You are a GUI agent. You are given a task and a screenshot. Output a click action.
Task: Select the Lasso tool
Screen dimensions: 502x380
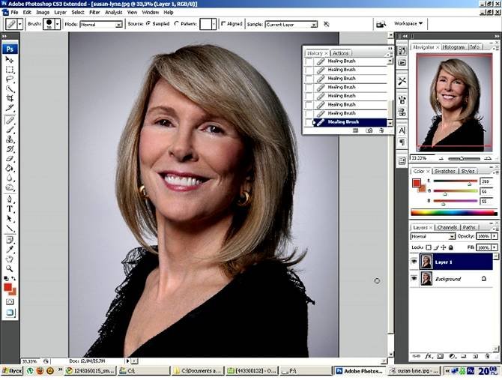(10, 79)
